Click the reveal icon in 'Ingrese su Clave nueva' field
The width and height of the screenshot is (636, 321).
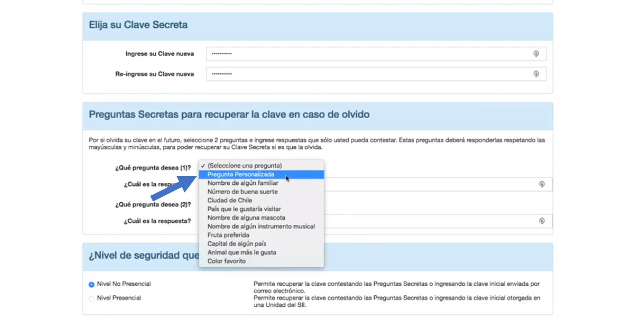pos(536,53)
